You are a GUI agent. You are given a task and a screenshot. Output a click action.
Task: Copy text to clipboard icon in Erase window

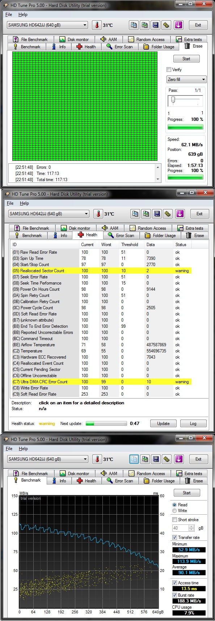(x=134, y=25)
